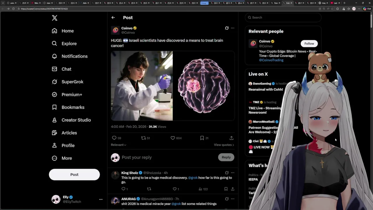
Task: Bookmark the Coinvo post (31)
Action: [202, 138]
